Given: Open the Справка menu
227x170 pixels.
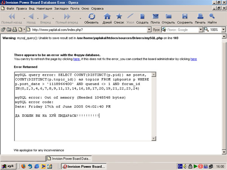Looking at the screenshot, I should (x=97, y=9).
